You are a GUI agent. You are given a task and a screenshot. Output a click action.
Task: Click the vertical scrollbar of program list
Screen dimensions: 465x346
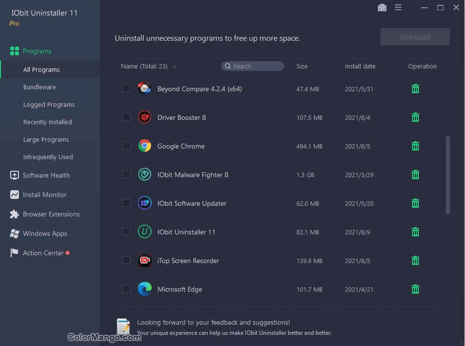pyautogui.click(x=448, y=175)
